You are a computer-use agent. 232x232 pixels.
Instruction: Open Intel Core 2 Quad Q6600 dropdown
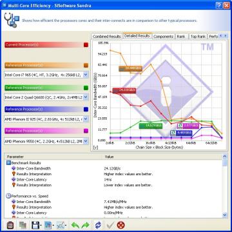(86, 97)
